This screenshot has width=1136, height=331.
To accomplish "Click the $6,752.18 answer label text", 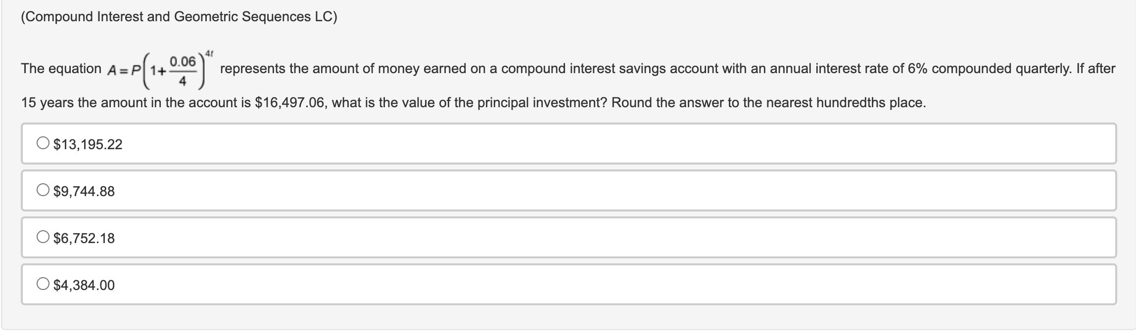I will click(x=84, y=238).
